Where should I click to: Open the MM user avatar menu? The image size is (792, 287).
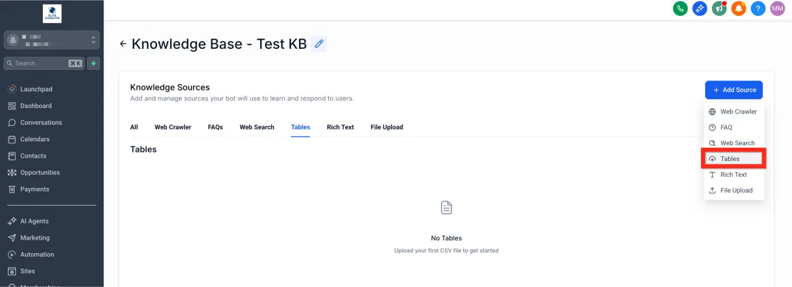(x=778, y=9)
